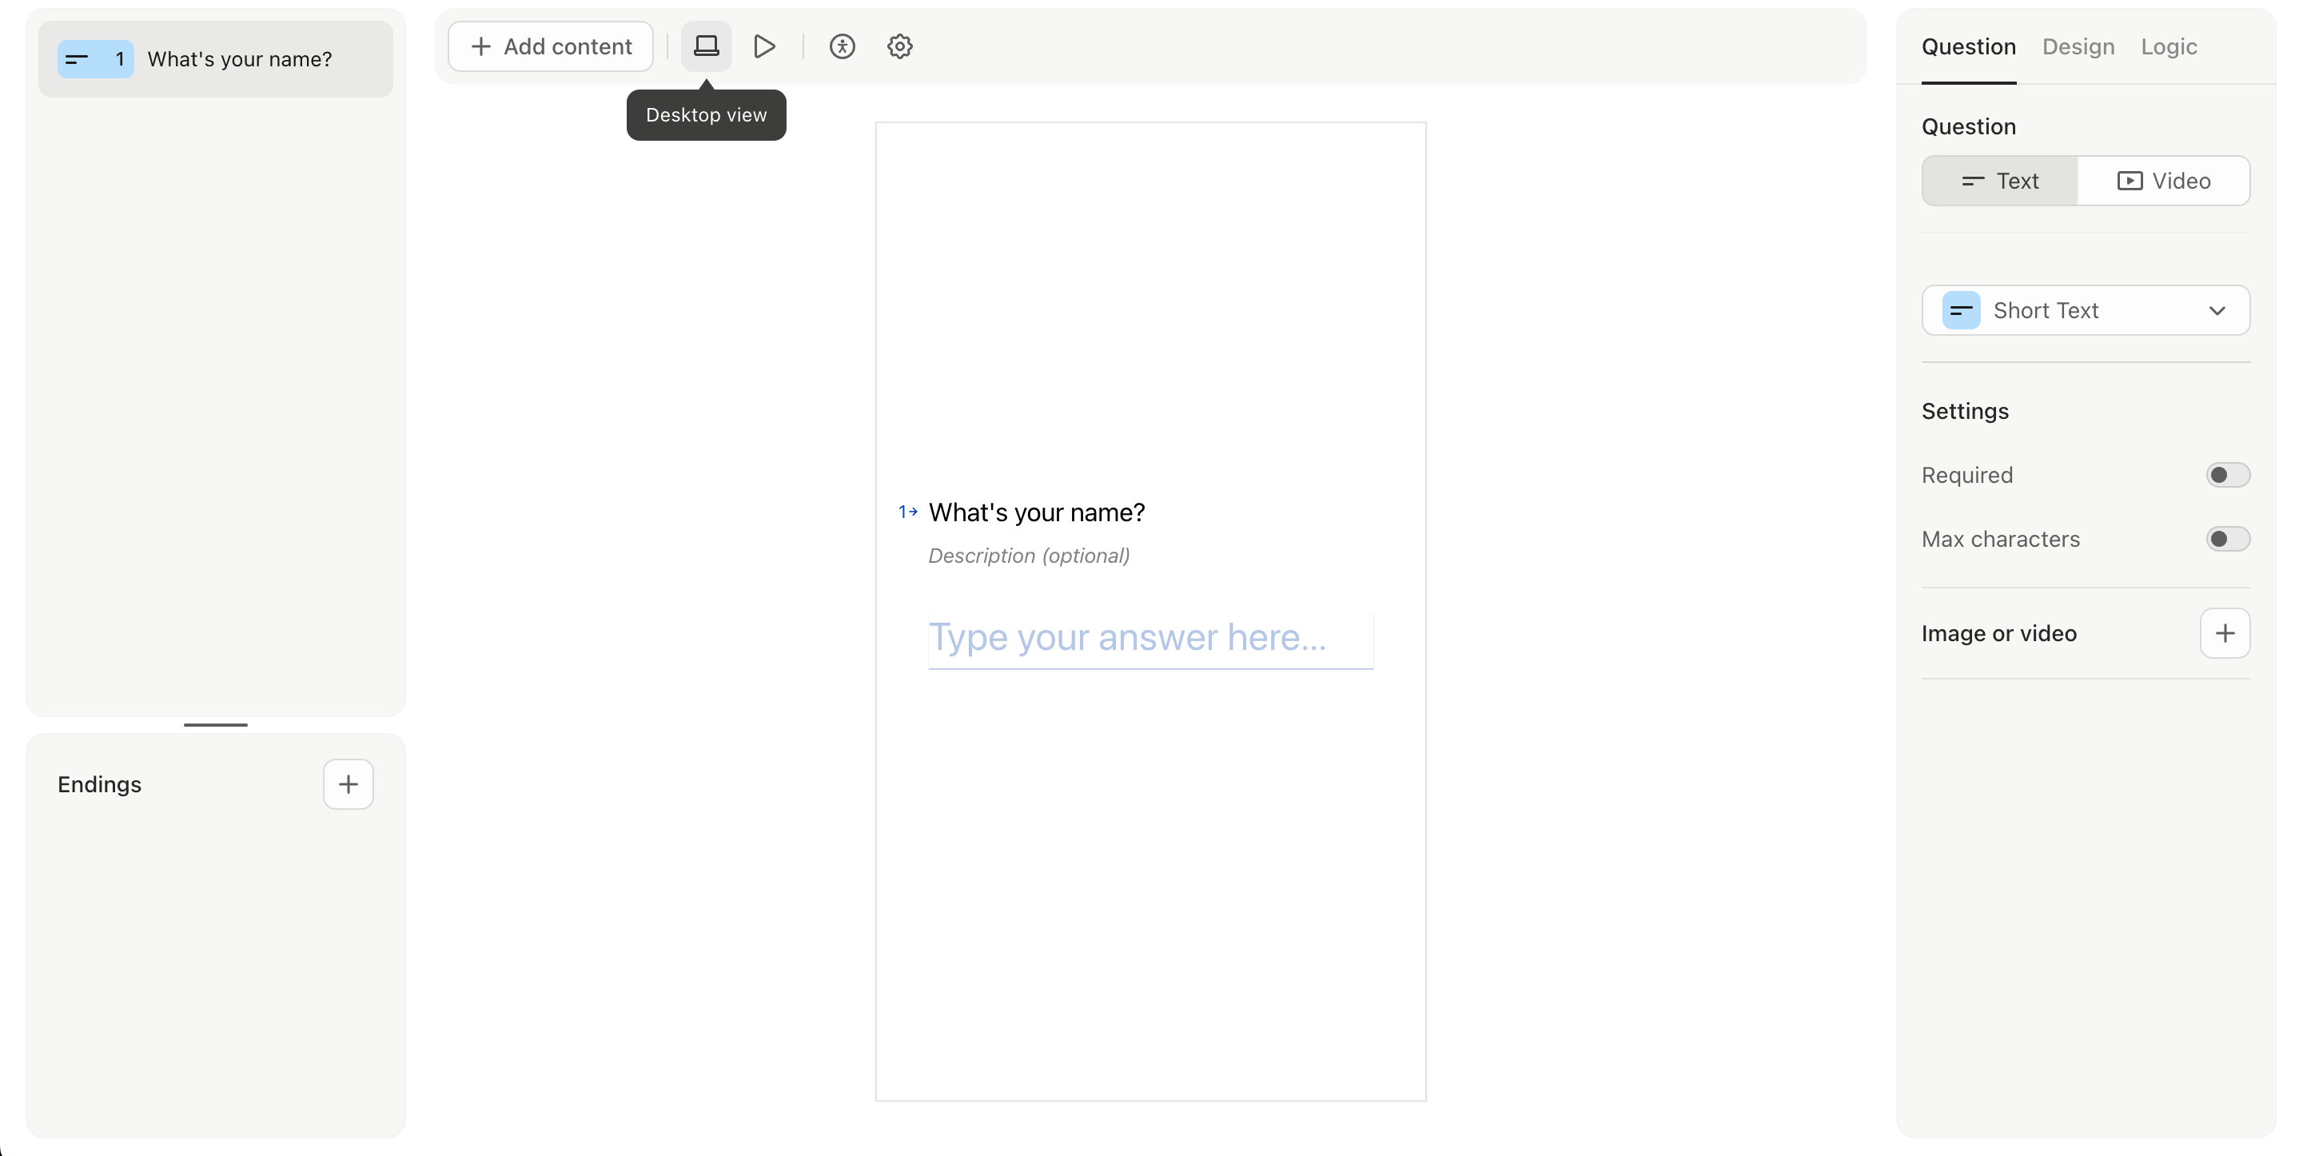The width and height of the screenshot is (2299, 1156).
Task: Open the Logic tab
Action: (2168, 46)
